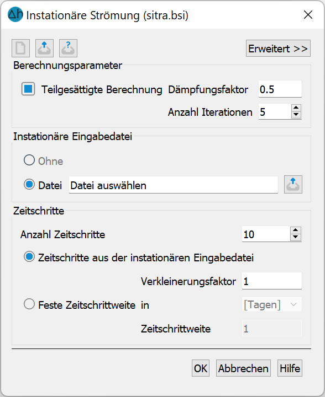The image size is (325, 397).
Task: Click the question-mark file icon
Action: (x=68, y=48)
